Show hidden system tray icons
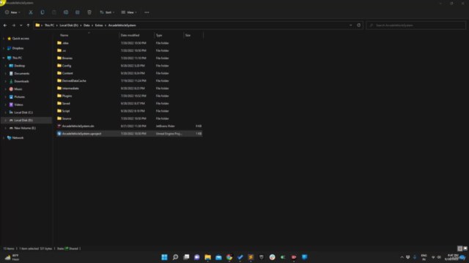 [402, 257]
